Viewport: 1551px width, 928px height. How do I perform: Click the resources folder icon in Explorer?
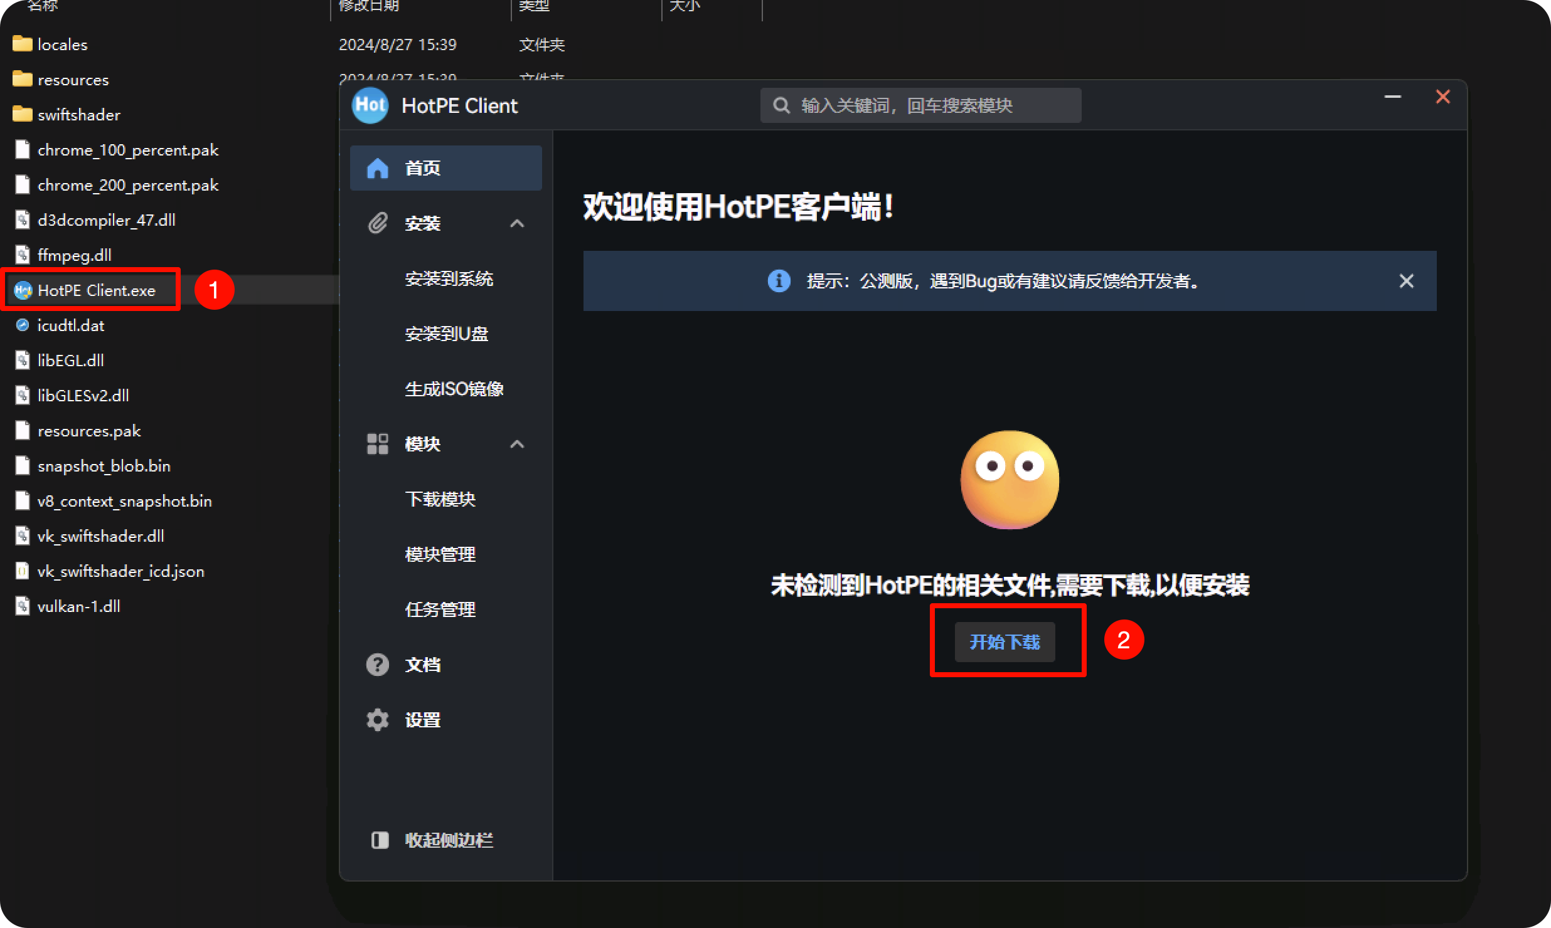(23, 79)
